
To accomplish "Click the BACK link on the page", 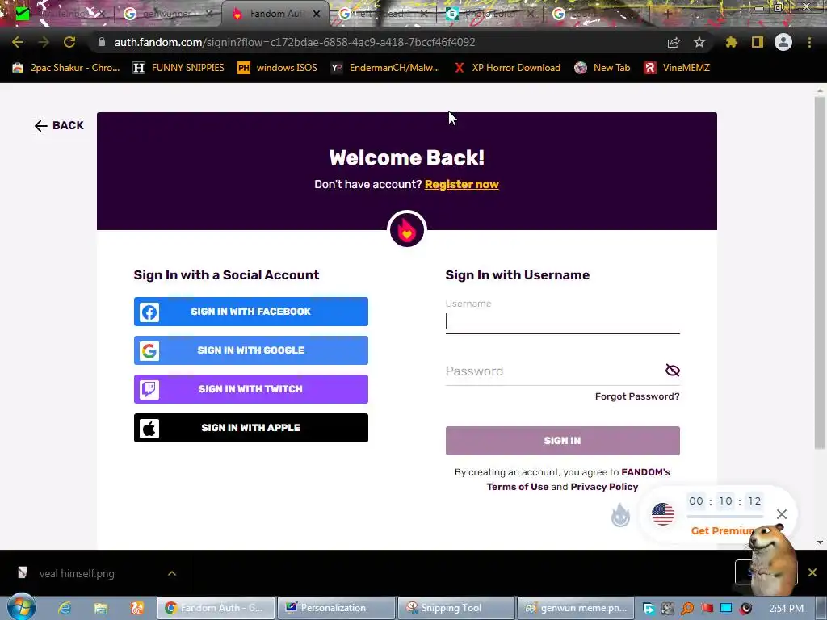I will [x=59, y=125].
